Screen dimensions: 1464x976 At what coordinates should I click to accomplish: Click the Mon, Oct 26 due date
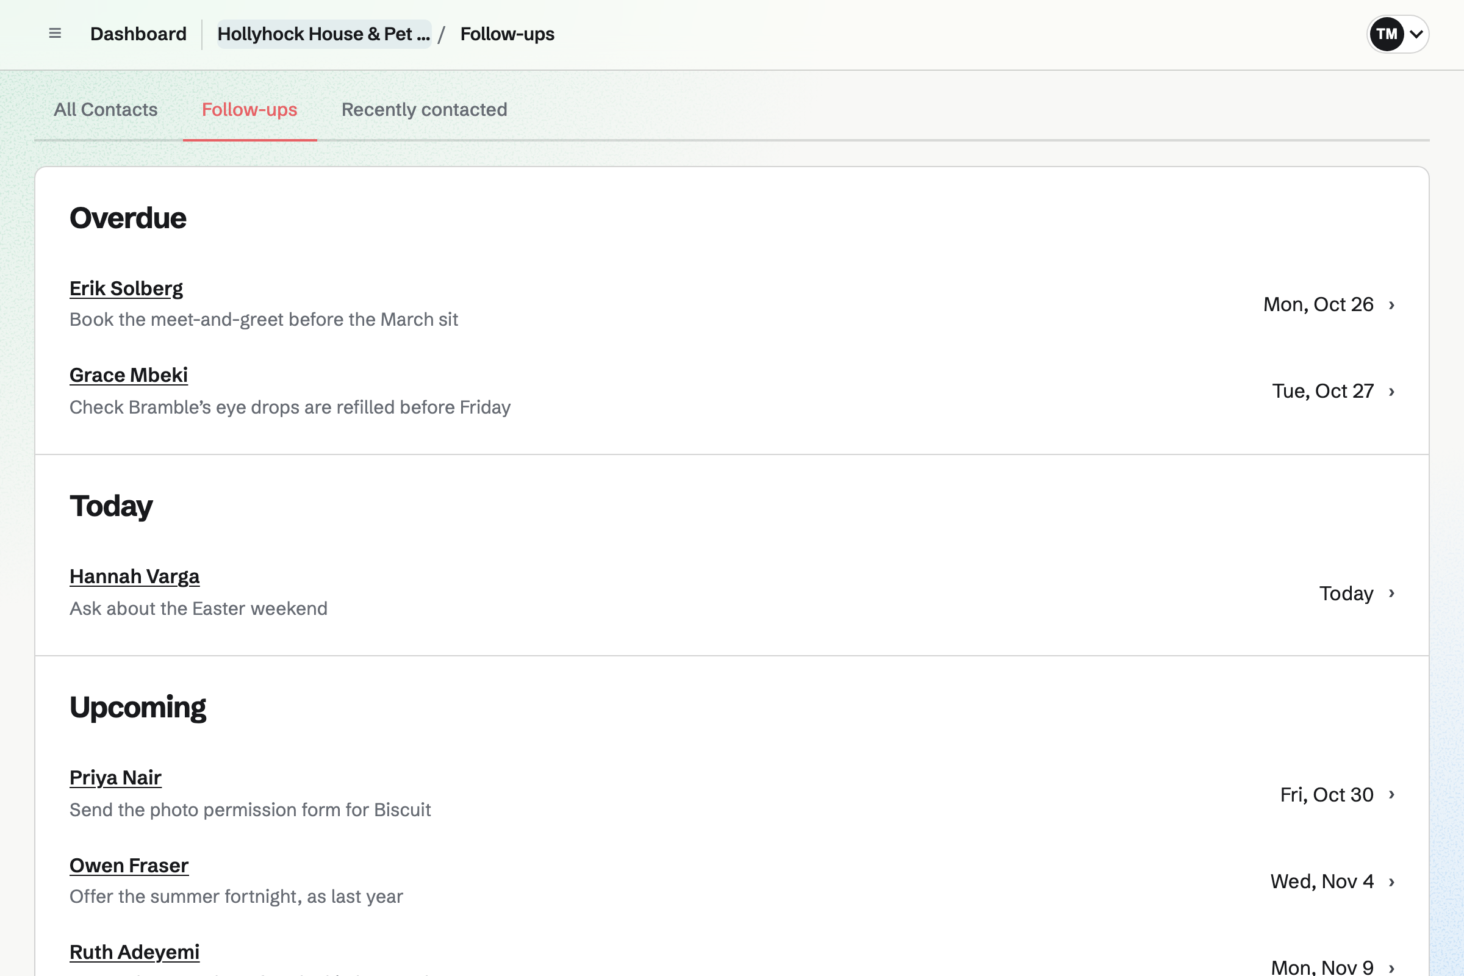pyautogui.click(x=1318, y=304)
